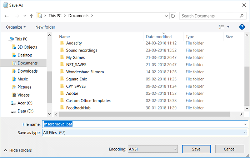This screenshot has width=250, height=158.
Task: Open the Music folder in sidebar
Action: coord(22,79)
